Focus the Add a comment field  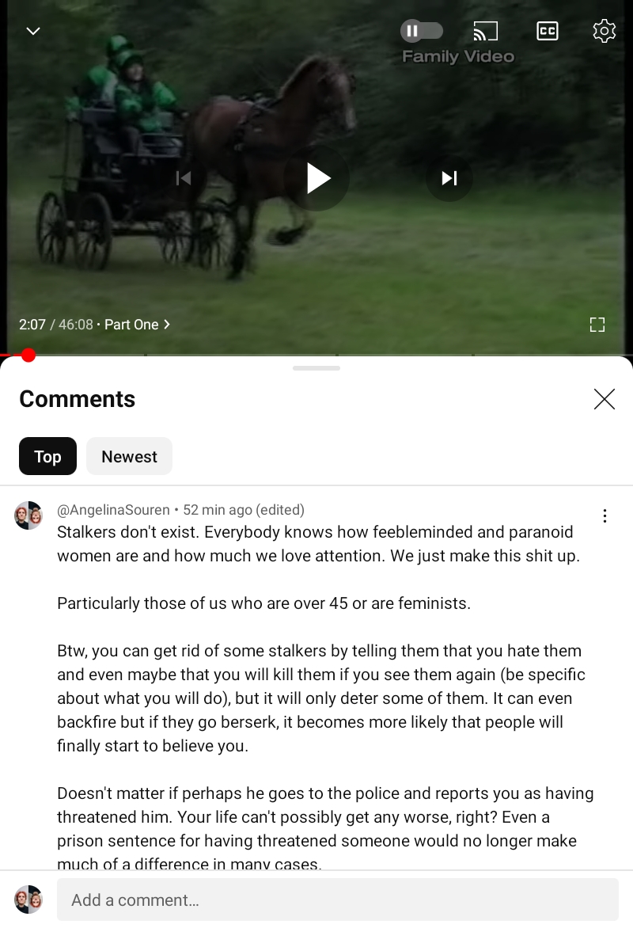pyautogui.click(x=338, y=899)
